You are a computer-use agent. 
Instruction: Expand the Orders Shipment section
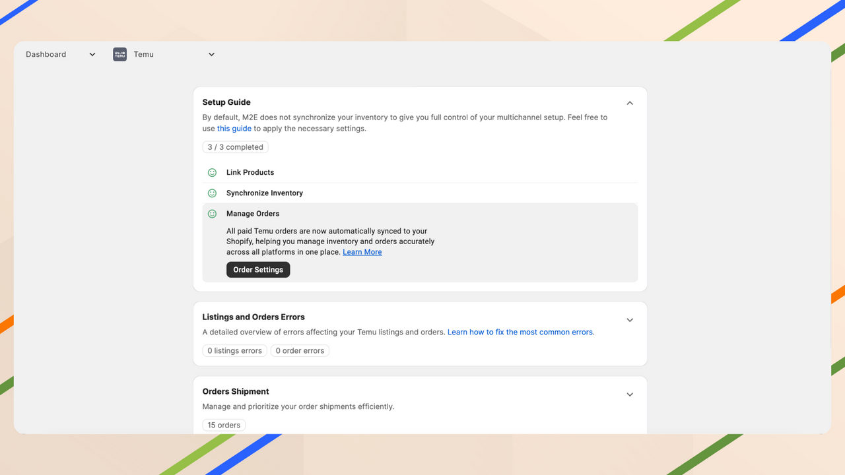coord(630,395)
